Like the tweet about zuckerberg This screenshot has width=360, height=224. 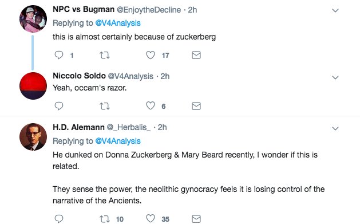click(151, 55)
